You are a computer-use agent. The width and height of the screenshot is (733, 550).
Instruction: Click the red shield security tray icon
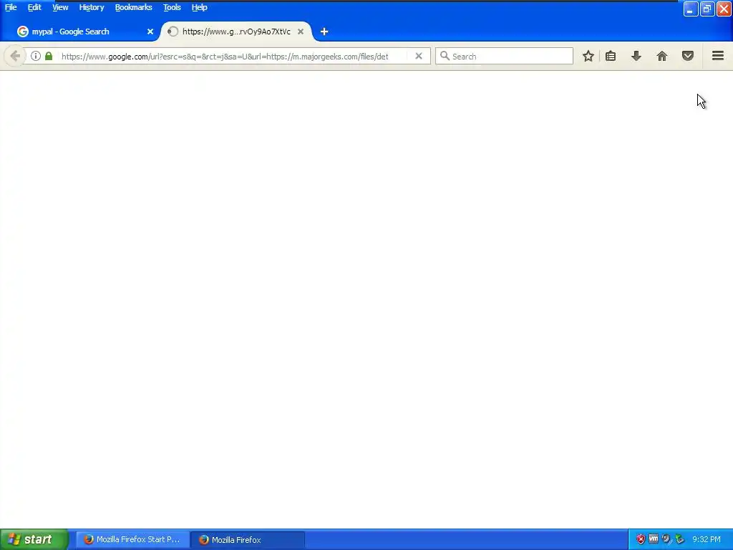pyautogui.click(x=641, y=539)
